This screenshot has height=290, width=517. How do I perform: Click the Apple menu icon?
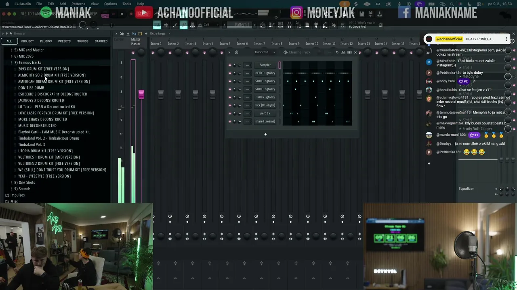[x=7, y=4]
